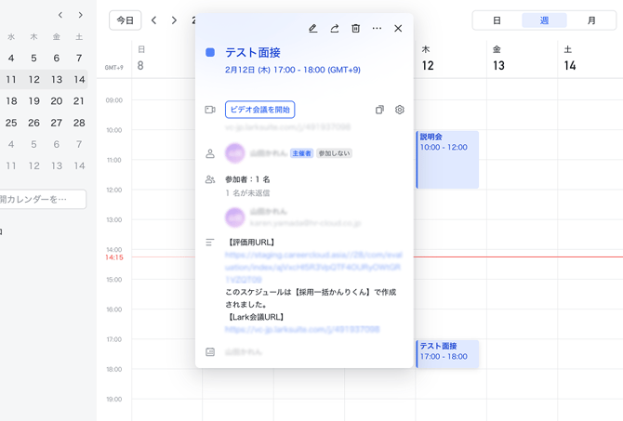Screen dimensions: 623x421
Task: Click the blue color square beside event title
Action: coord(210,53)
